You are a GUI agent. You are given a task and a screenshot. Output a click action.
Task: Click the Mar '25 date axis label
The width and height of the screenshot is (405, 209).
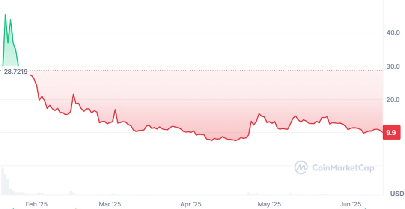tap(110, 204)
